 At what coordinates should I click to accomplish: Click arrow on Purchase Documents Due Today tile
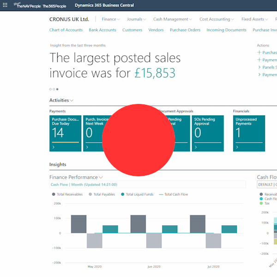tap(54, 147)
